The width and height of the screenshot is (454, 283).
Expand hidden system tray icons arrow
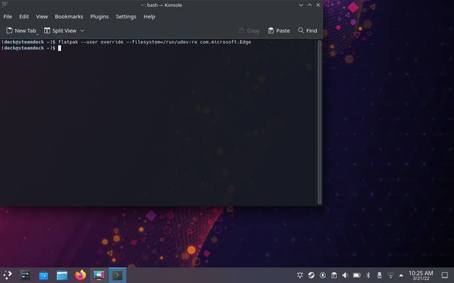pyautogui.click(x=401, y=276)
